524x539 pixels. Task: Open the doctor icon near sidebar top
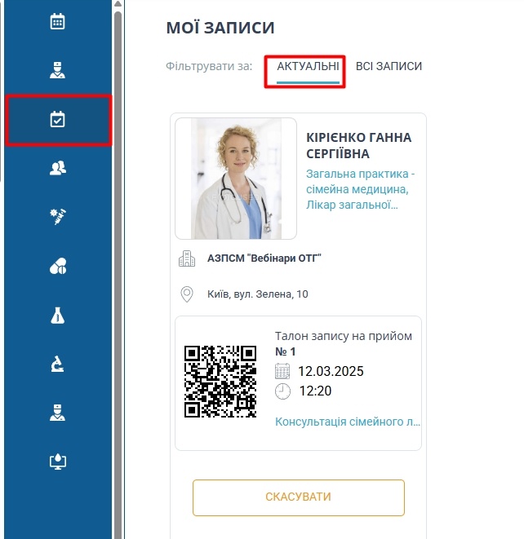click(x=57, y=70)
